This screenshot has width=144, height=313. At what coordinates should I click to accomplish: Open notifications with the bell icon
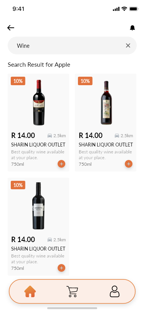coord(132,28)
